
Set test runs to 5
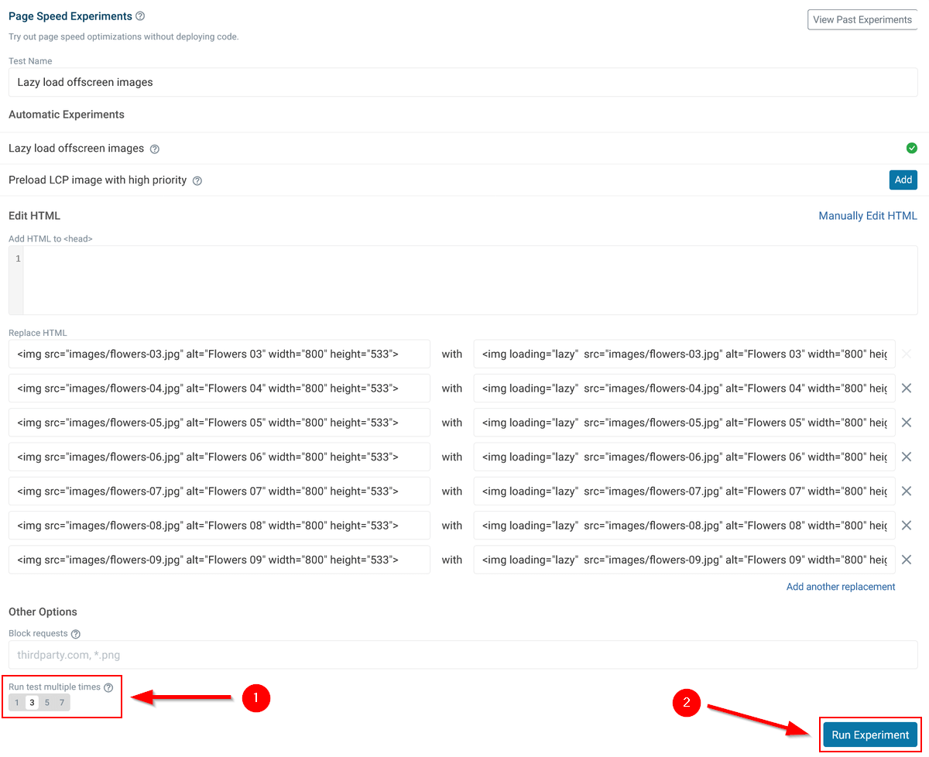pyautogui.click(x=47, y=703)
